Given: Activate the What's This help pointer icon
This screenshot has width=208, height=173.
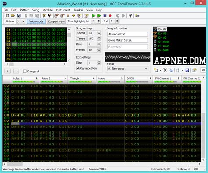Looking at the screenshot, I should click(x=50, y=15).
